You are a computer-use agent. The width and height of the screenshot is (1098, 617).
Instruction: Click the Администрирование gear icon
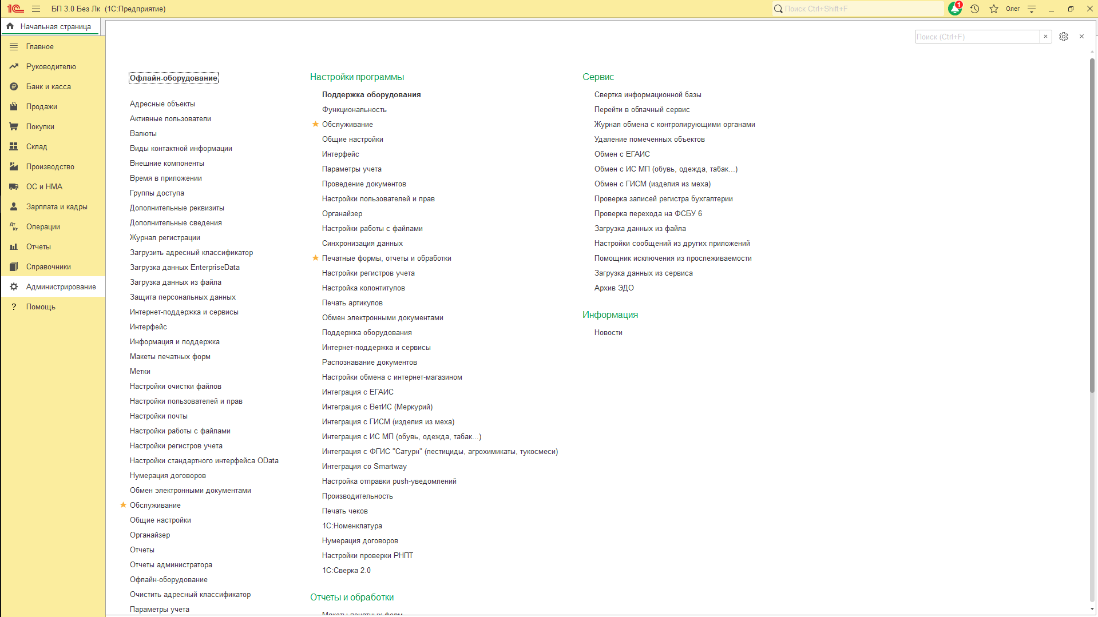point(14,287)
